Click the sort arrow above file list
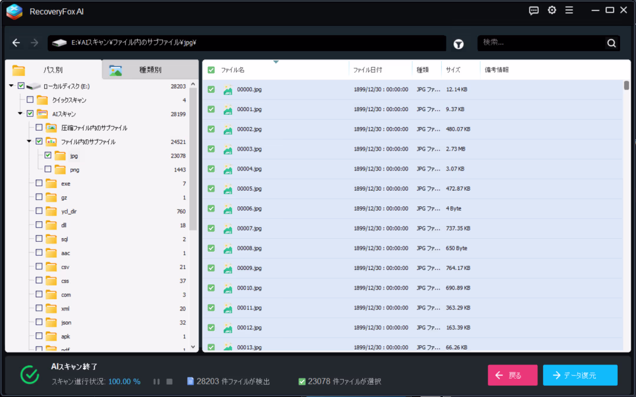The height and width of the screenshot is (397, 636). pyautogui.click(x=276, y=62)
